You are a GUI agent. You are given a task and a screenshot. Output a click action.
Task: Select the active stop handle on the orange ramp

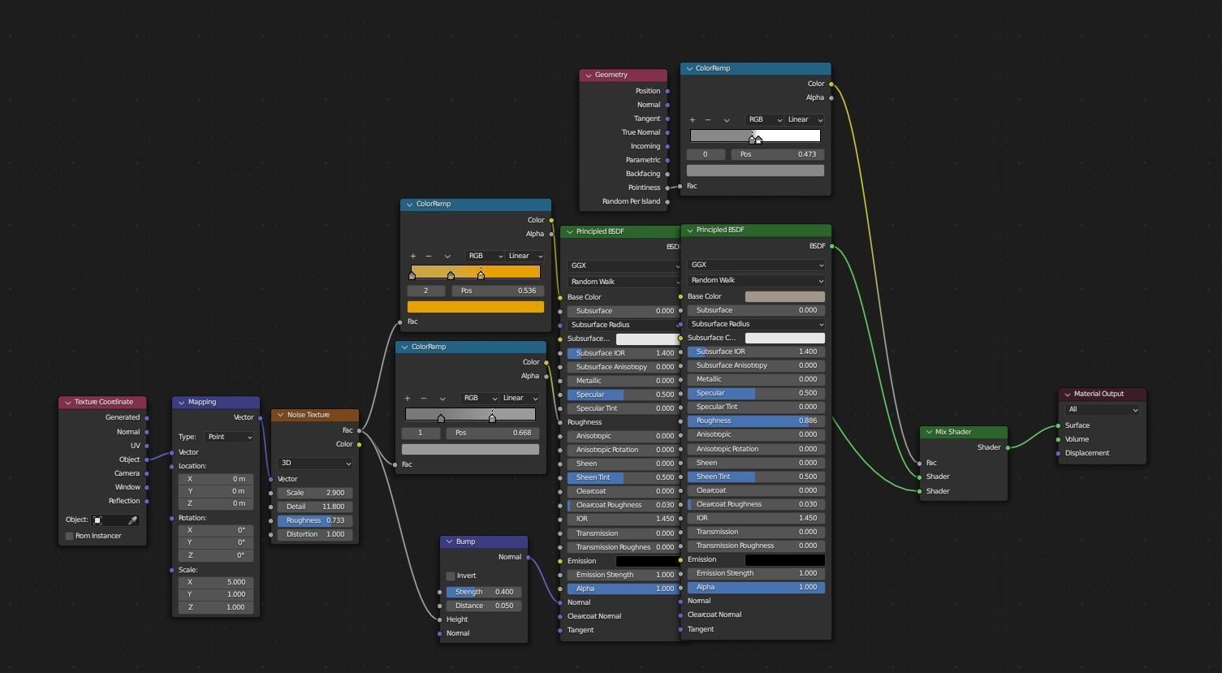[x=481, y=275]
